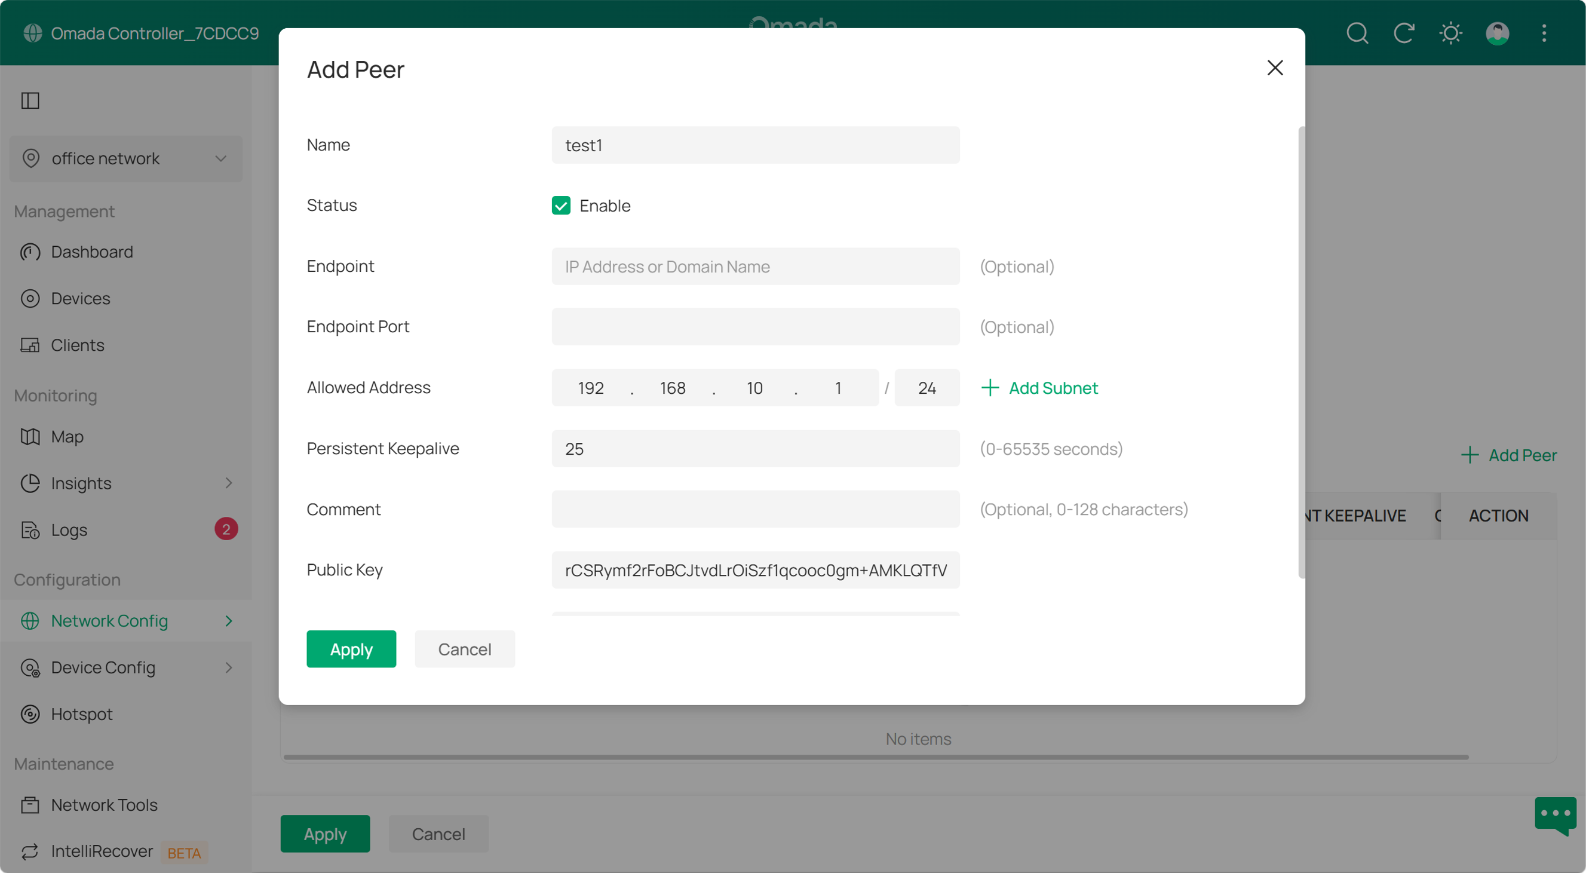Image resolution: width=1586 pixels, height=873 pixels.
Task: Click the BETA tag next to IntelliRecover
Action: point(184,853)
